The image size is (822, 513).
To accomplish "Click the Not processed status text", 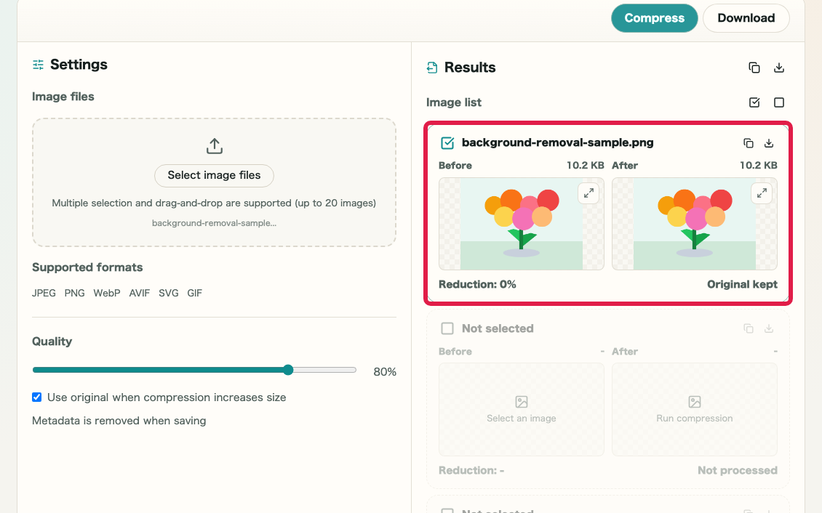I will click(x=737, y=470).
